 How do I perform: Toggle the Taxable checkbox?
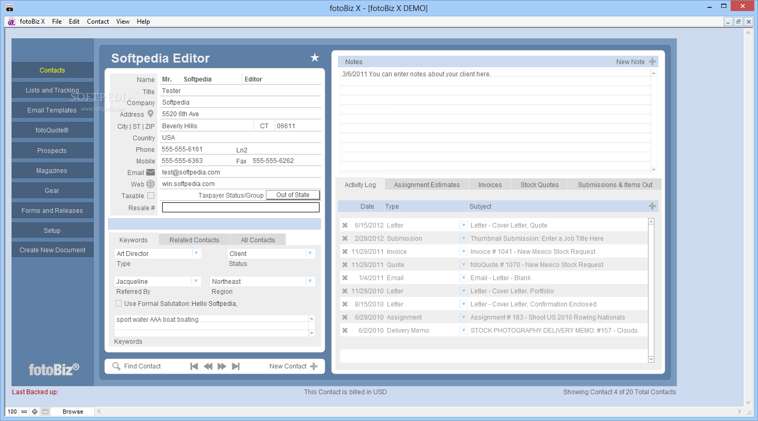pos(151,196)
